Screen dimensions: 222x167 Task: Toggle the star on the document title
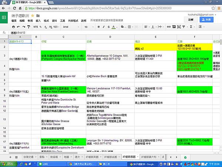pyautogui.click(x=33, y=16)
